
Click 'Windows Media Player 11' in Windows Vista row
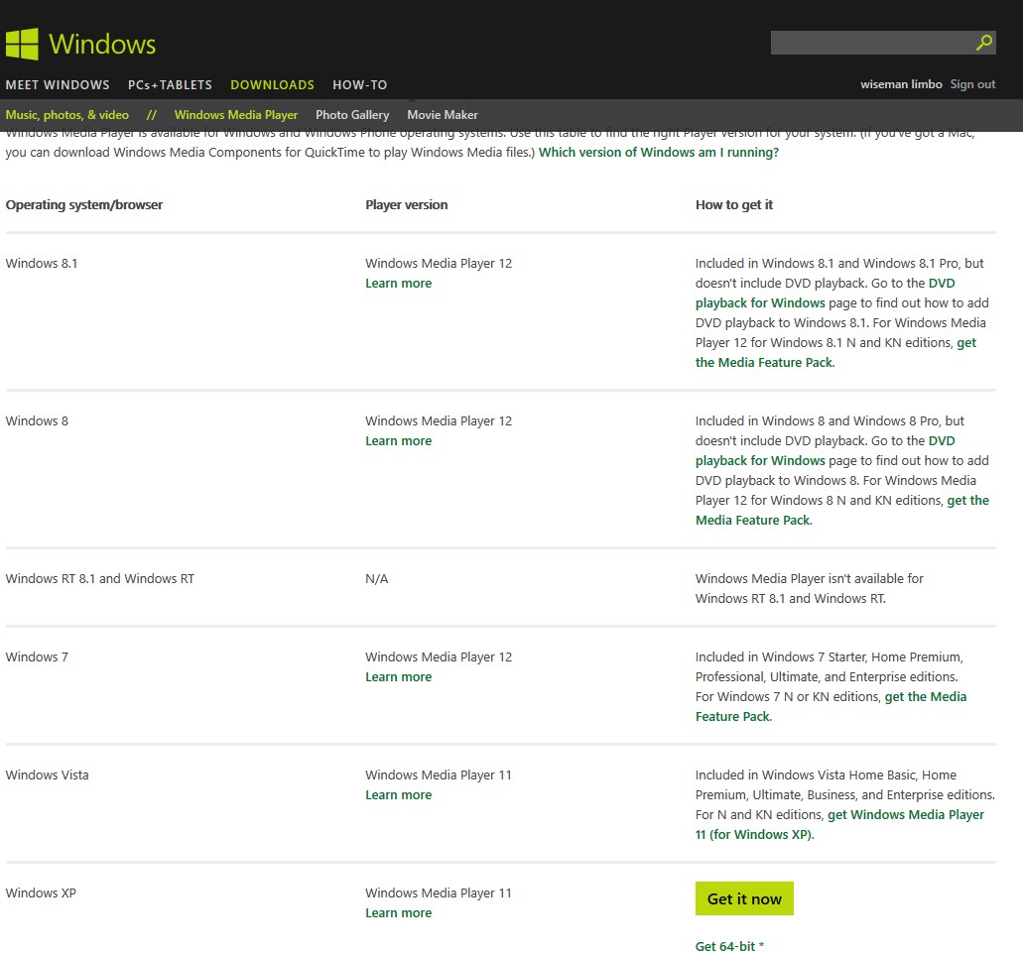coord(439,775)
